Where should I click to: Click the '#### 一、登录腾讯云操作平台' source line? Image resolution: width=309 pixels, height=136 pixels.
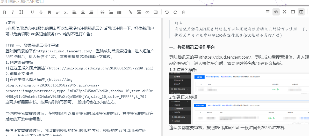[32, 45]
